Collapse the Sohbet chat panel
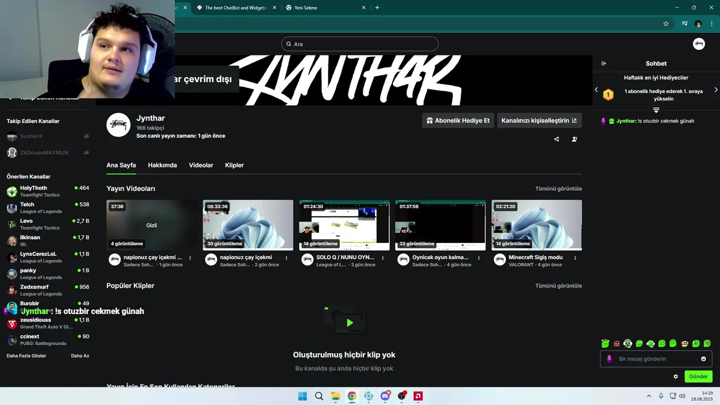This screenshot has height=405, width=720. coord(604,64)
